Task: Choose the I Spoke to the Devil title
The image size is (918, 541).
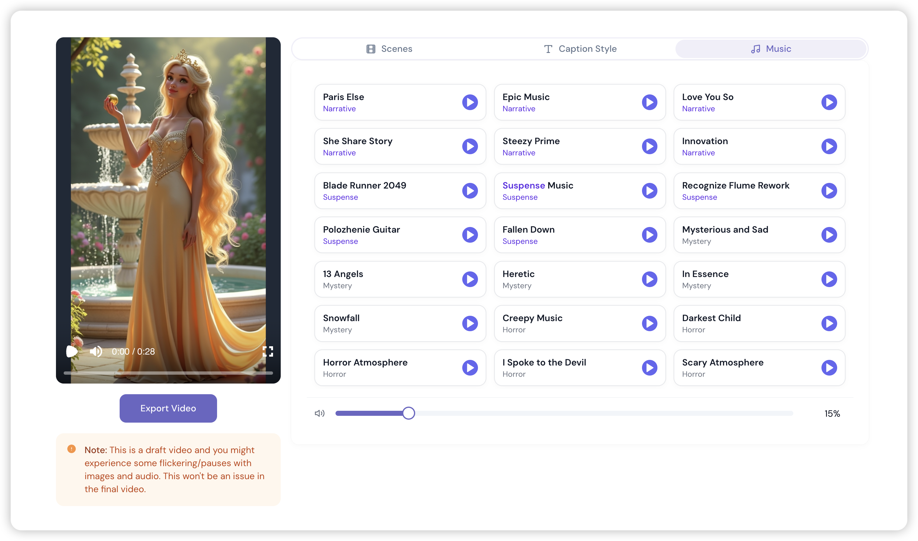Action: [x=544, y=362]
